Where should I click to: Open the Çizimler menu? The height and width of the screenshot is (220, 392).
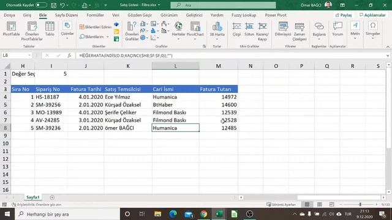click(67, 31)
